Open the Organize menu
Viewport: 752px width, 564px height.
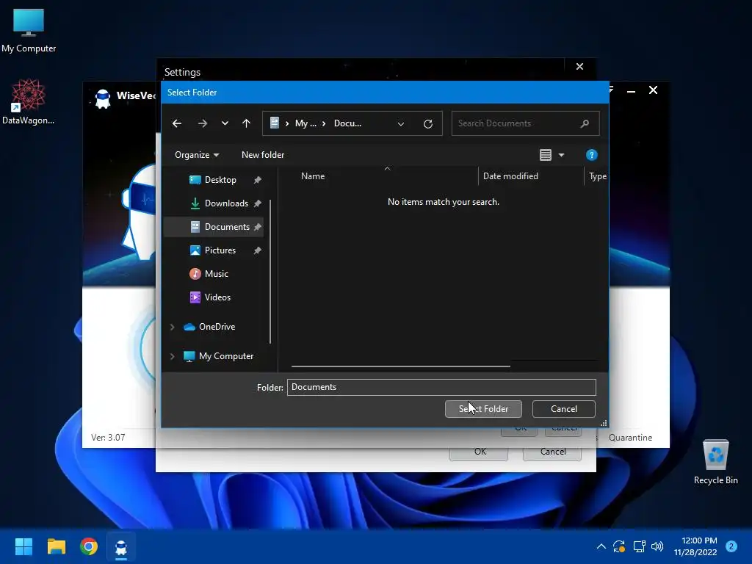(x=197, y=155)
